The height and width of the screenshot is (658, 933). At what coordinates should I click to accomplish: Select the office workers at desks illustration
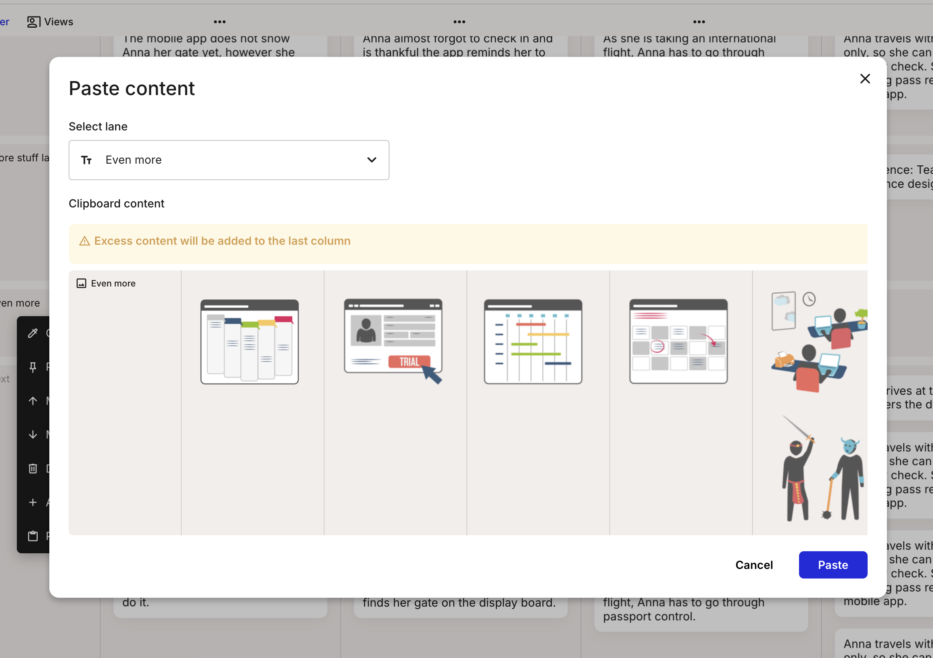click(819, 341)
